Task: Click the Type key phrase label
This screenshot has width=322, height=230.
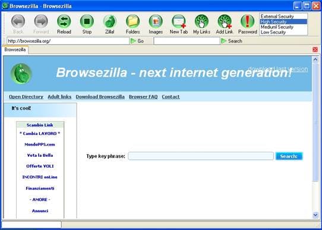Action: click(106, 156)
